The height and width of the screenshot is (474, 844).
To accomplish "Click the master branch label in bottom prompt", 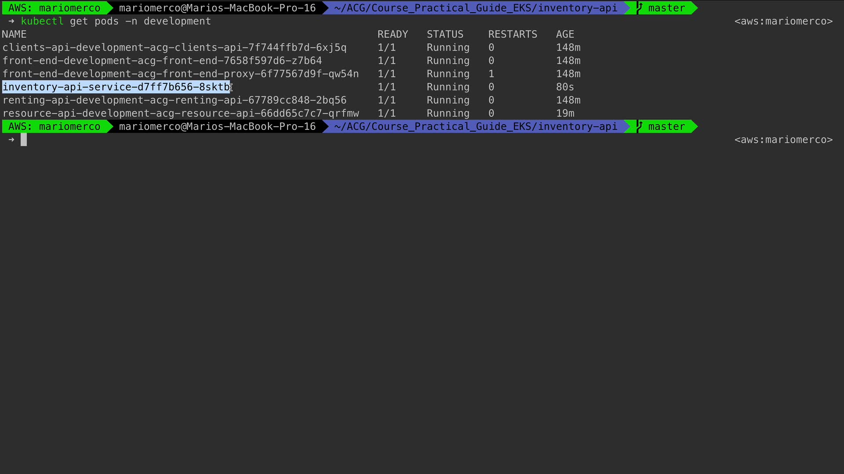I will coord(666,126).
